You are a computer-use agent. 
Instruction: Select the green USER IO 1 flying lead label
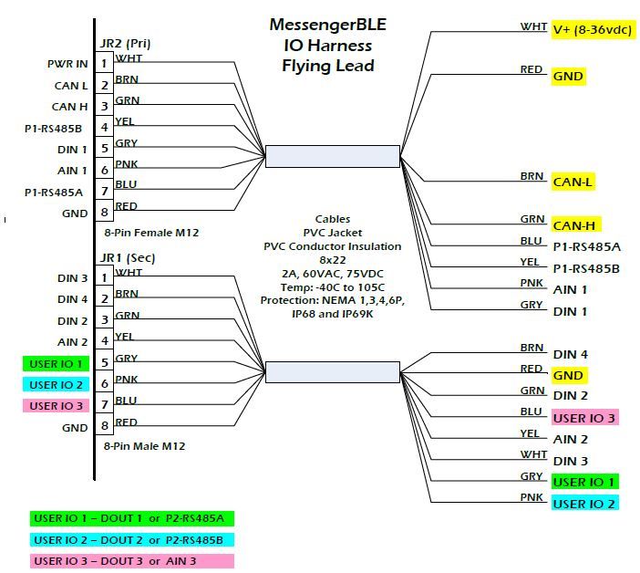(585, 482)
